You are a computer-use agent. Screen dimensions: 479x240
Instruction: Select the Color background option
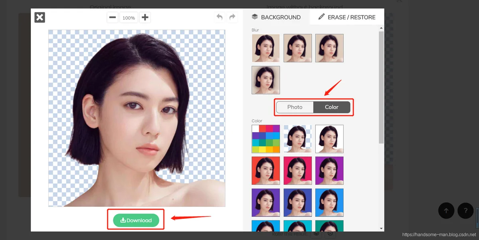point(332,107)
